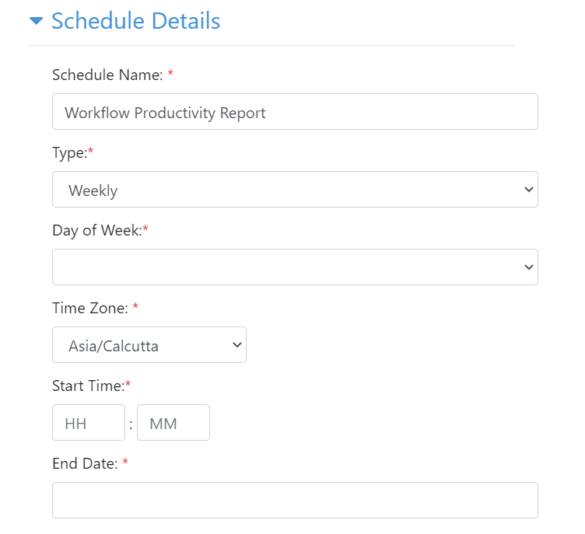Click the chevron arrow of Type select

tap(528, 190)
